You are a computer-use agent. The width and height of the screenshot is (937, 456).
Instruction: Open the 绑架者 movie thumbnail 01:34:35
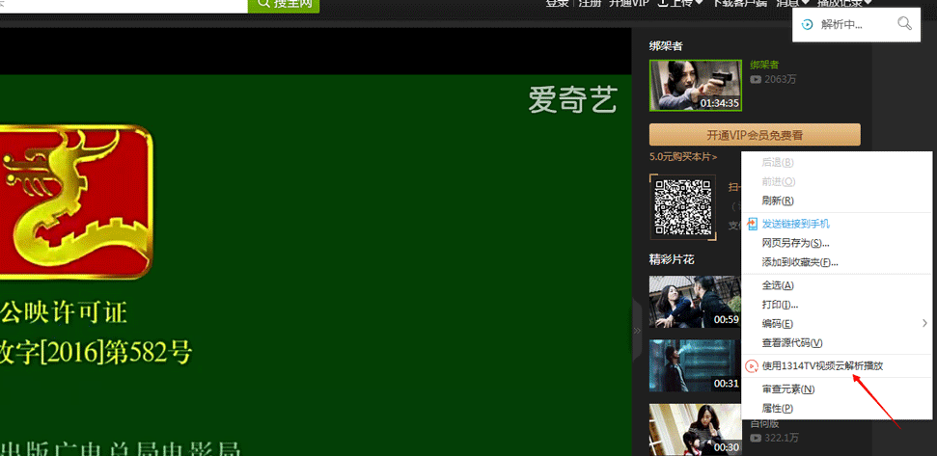point(696,86)
